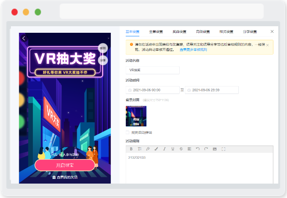Click the browser address bar
Viewport: 287px width, 198px height.
pos(162,11)
